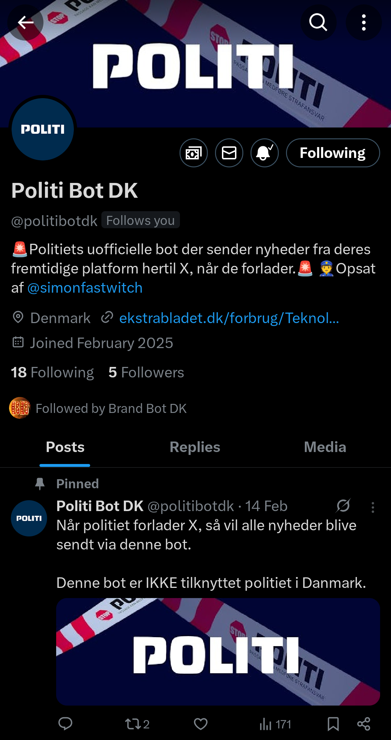391x740 pixels.
Task: Like the pinned post
Action: 201,724
